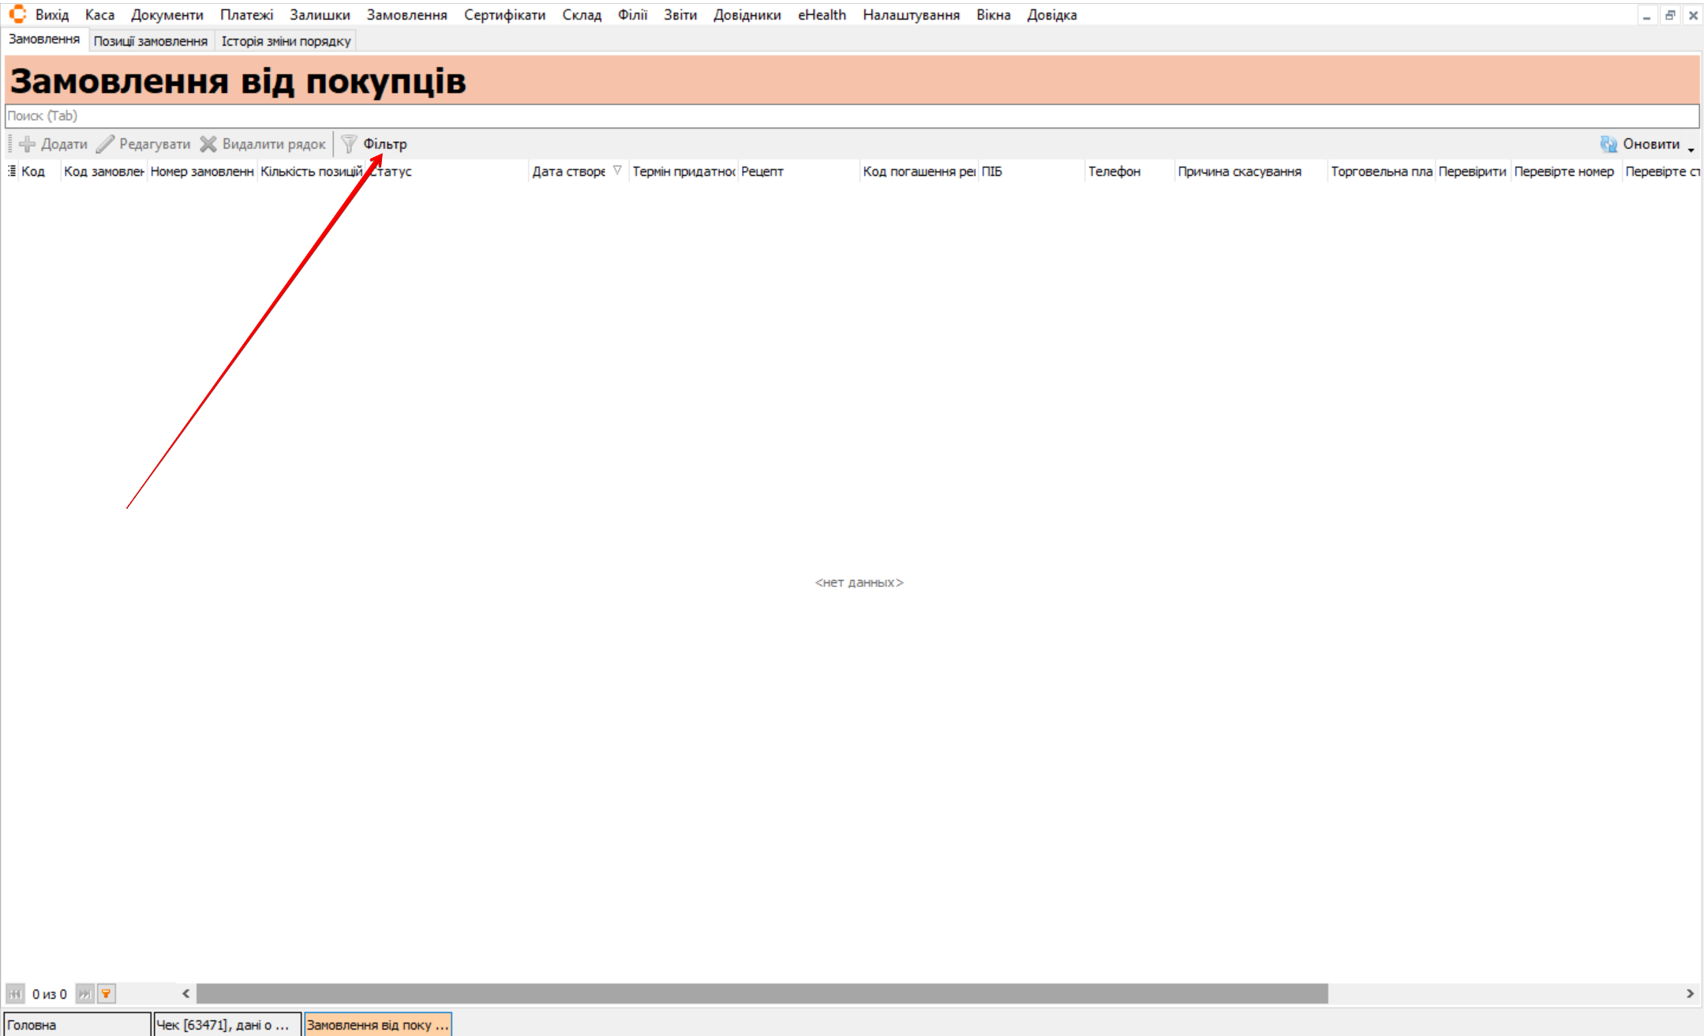Switch to the Чек [63471] window tab
This screenshot has height=1036, width=1704.
pyautogui.click(x=227, y=1024)
